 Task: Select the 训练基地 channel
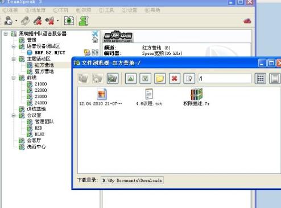click(36, 109)
